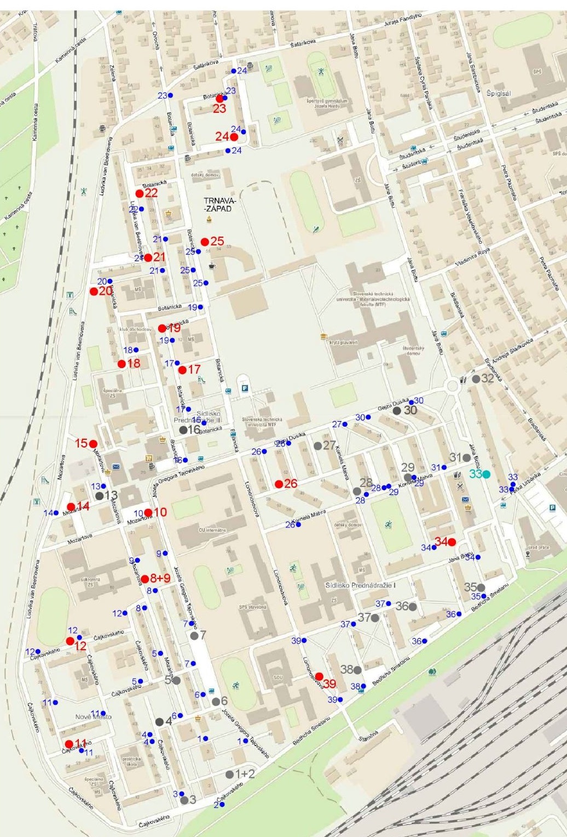Click the red marker numbered 23
This screenshot has height=837, width=567.
click(x=219, y=99)
